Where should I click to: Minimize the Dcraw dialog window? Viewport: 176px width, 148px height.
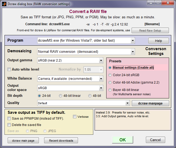(x=151, y=3)
